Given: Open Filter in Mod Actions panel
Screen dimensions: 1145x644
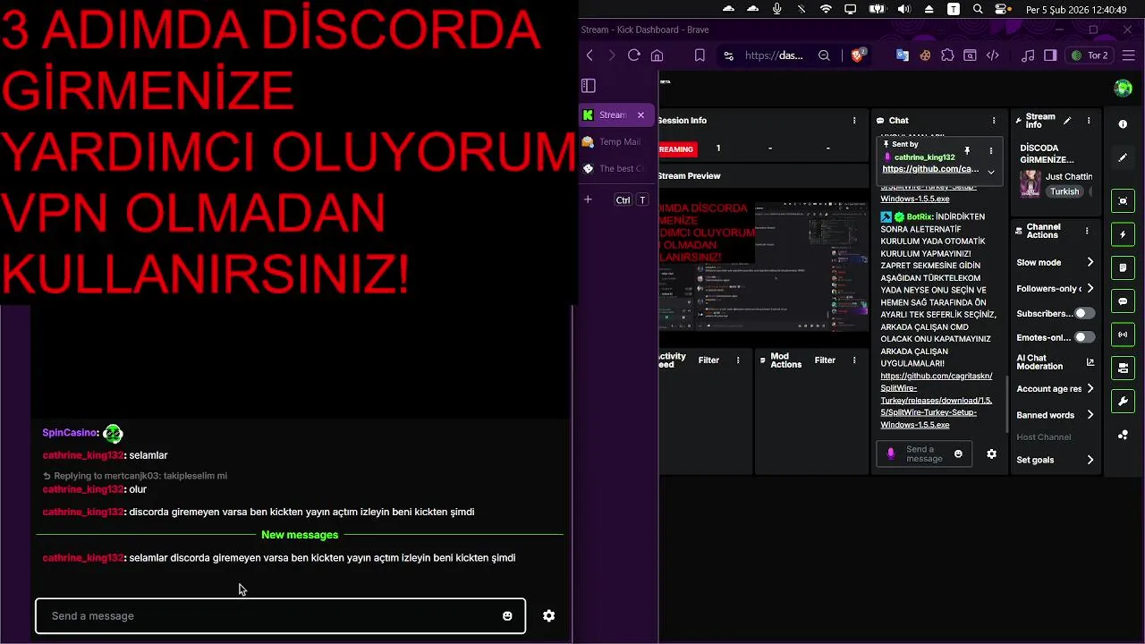Looking at the screenshot, I should (x=825, y=360).
